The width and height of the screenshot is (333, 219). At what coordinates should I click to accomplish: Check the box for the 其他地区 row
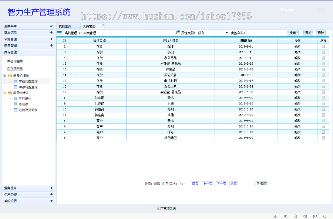pos(323,138)
